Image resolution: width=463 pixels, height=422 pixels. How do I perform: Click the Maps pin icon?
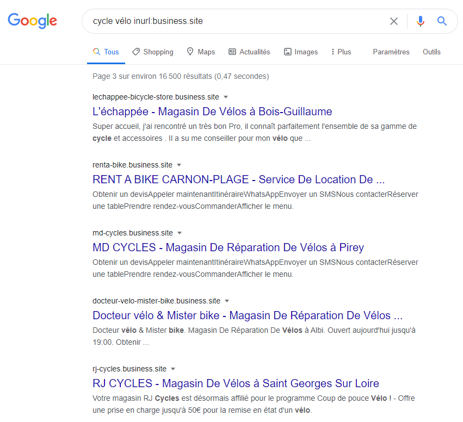[190, 52]
